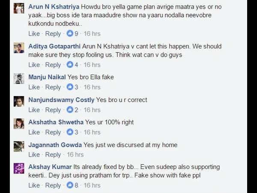Click the like-count icon on Akshay Kumar's comment
The width and height of the screenshot is (257, 193).
(x=69, y=185)
